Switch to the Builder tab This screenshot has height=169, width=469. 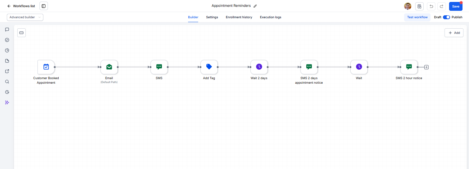pos(193,17)
